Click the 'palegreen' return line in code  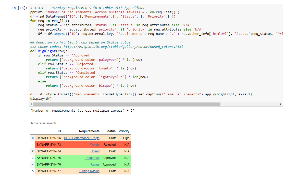tap(94, 60)
